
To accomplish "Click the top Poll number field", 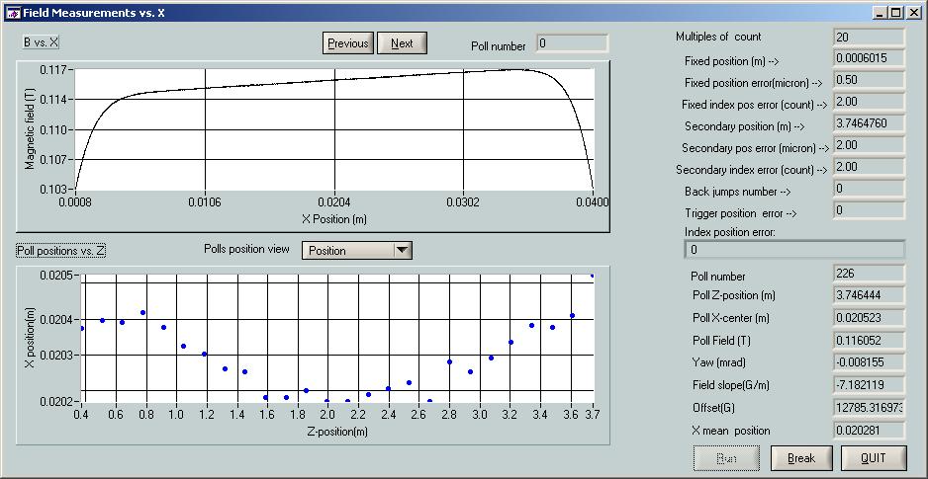I will click(572, 43).
